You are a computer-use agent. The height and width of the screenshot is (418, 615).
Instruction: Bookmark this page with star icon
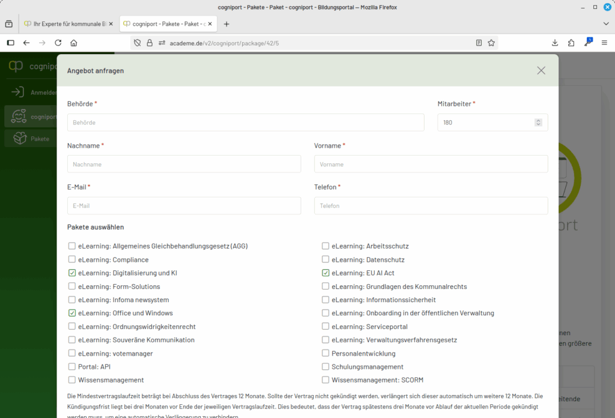click(x=491, y=43)
